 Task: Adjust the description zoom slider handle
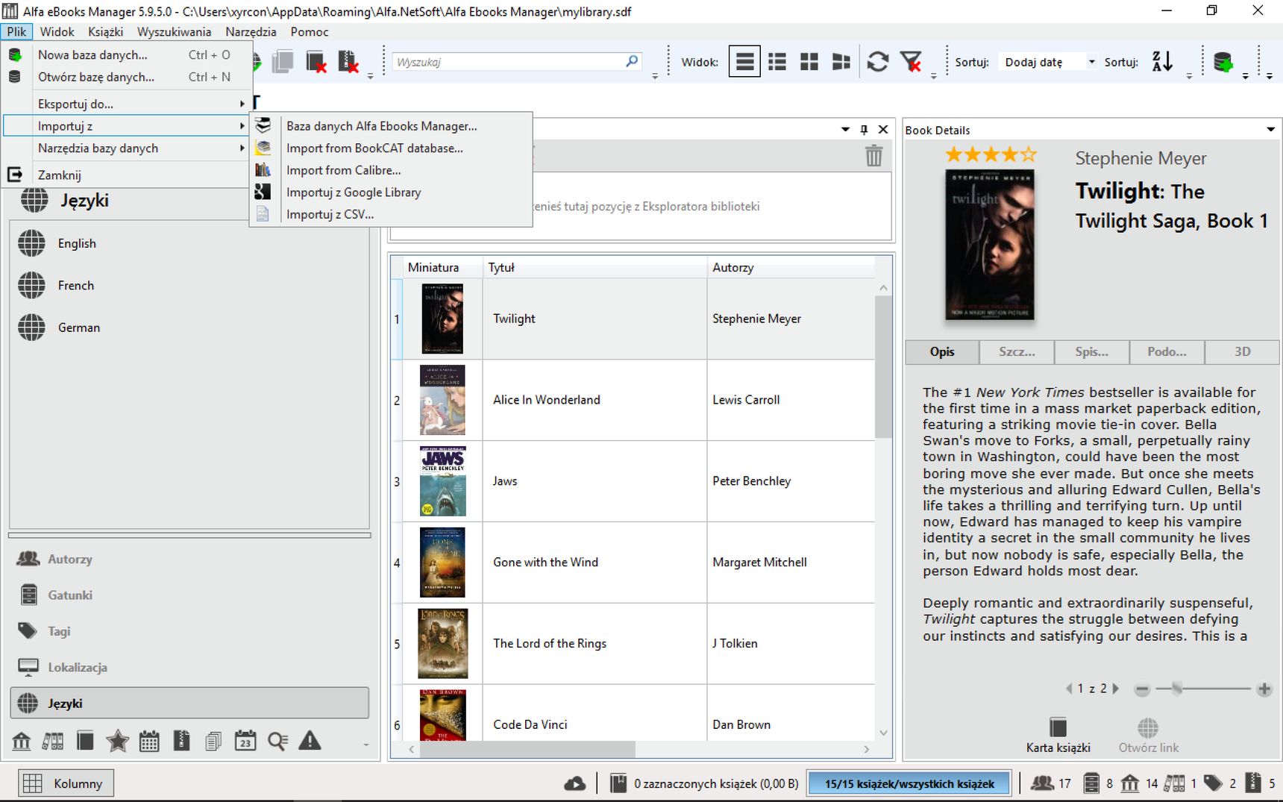1177,689
